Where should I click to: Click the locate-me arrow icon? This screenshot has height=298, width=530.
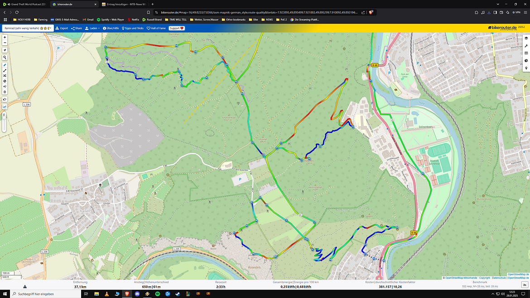(5, 50)
